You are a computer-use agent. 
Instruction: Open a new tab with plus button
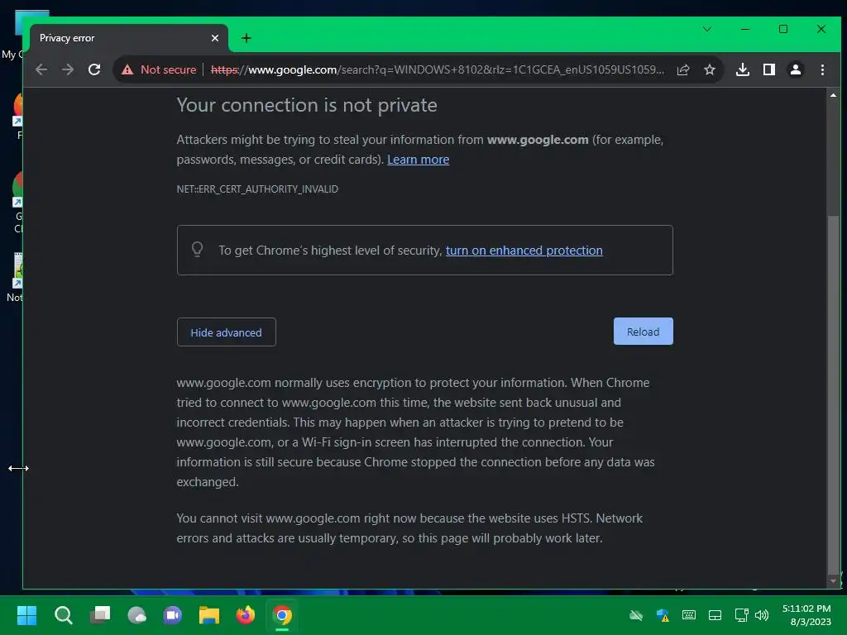pyautogui.click(x=246, y=38)
